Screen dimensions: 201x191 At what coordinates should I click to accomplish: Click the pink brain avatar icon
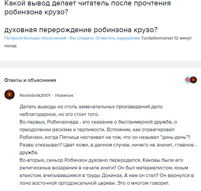click(188, 80)
